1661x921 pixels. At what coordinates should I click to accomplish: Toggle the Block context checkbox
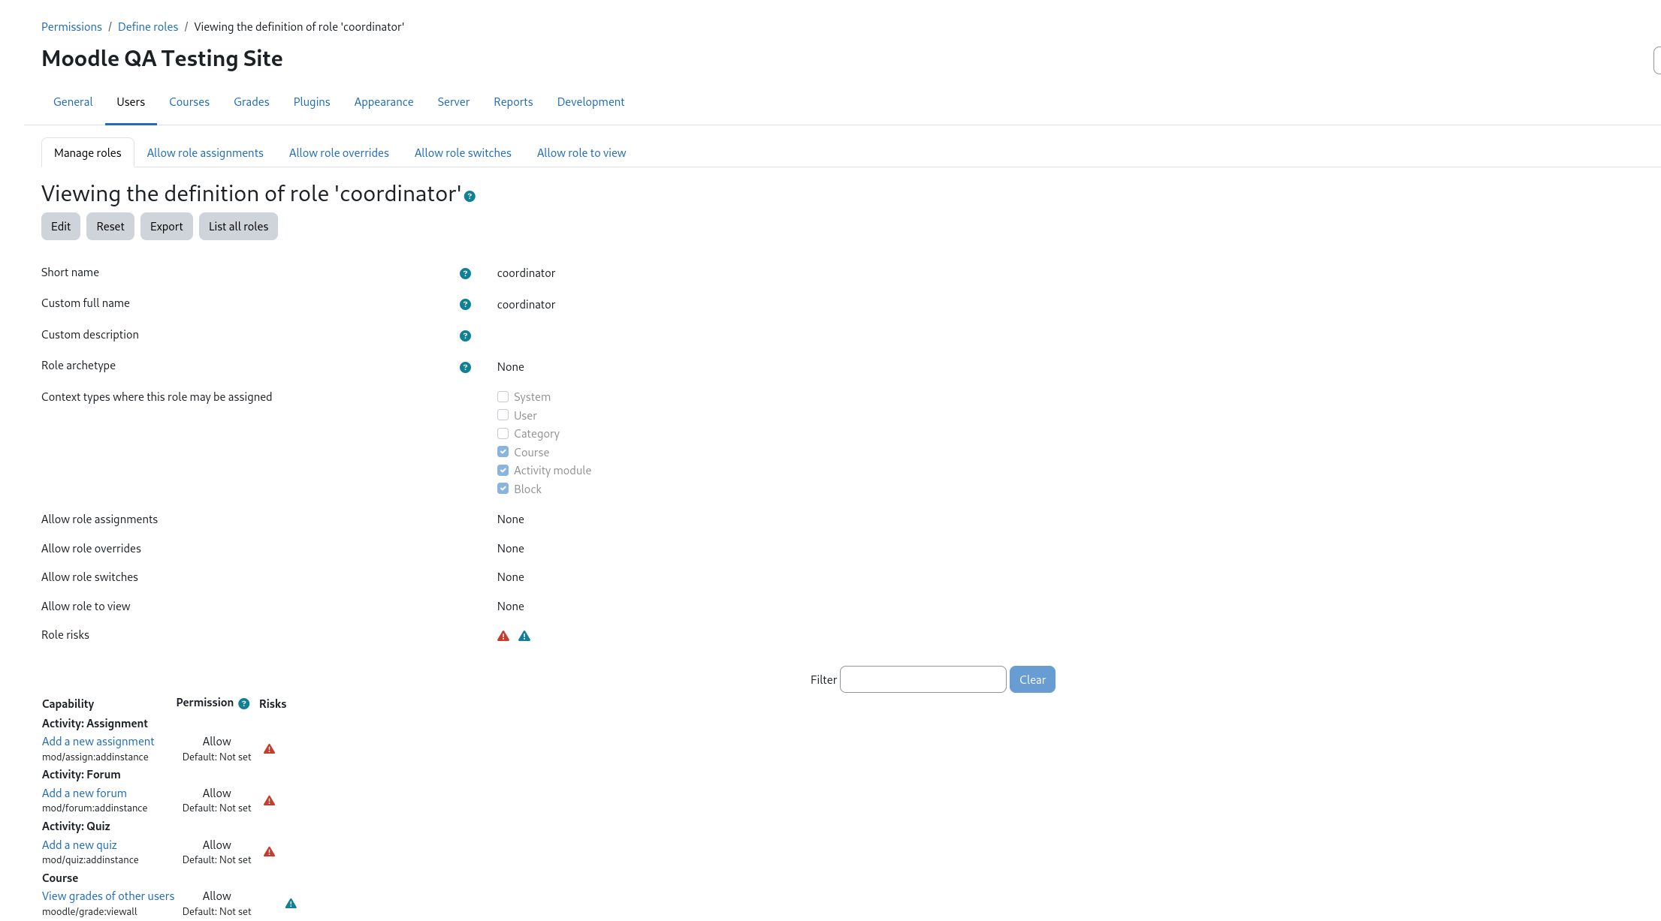(503, 489)
